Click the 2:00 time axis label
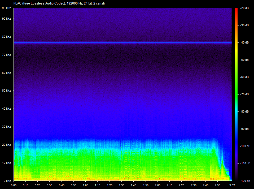The height and width of the screenshot is (189, 254). coord(157,185)
